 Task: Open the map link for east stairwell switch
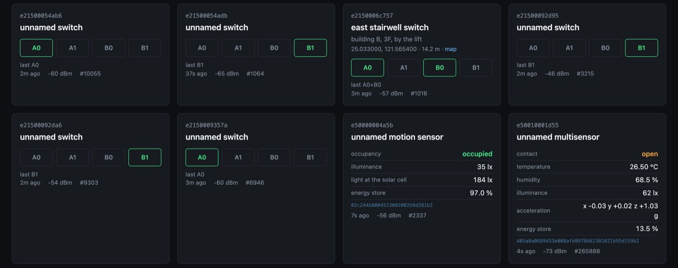450,49
